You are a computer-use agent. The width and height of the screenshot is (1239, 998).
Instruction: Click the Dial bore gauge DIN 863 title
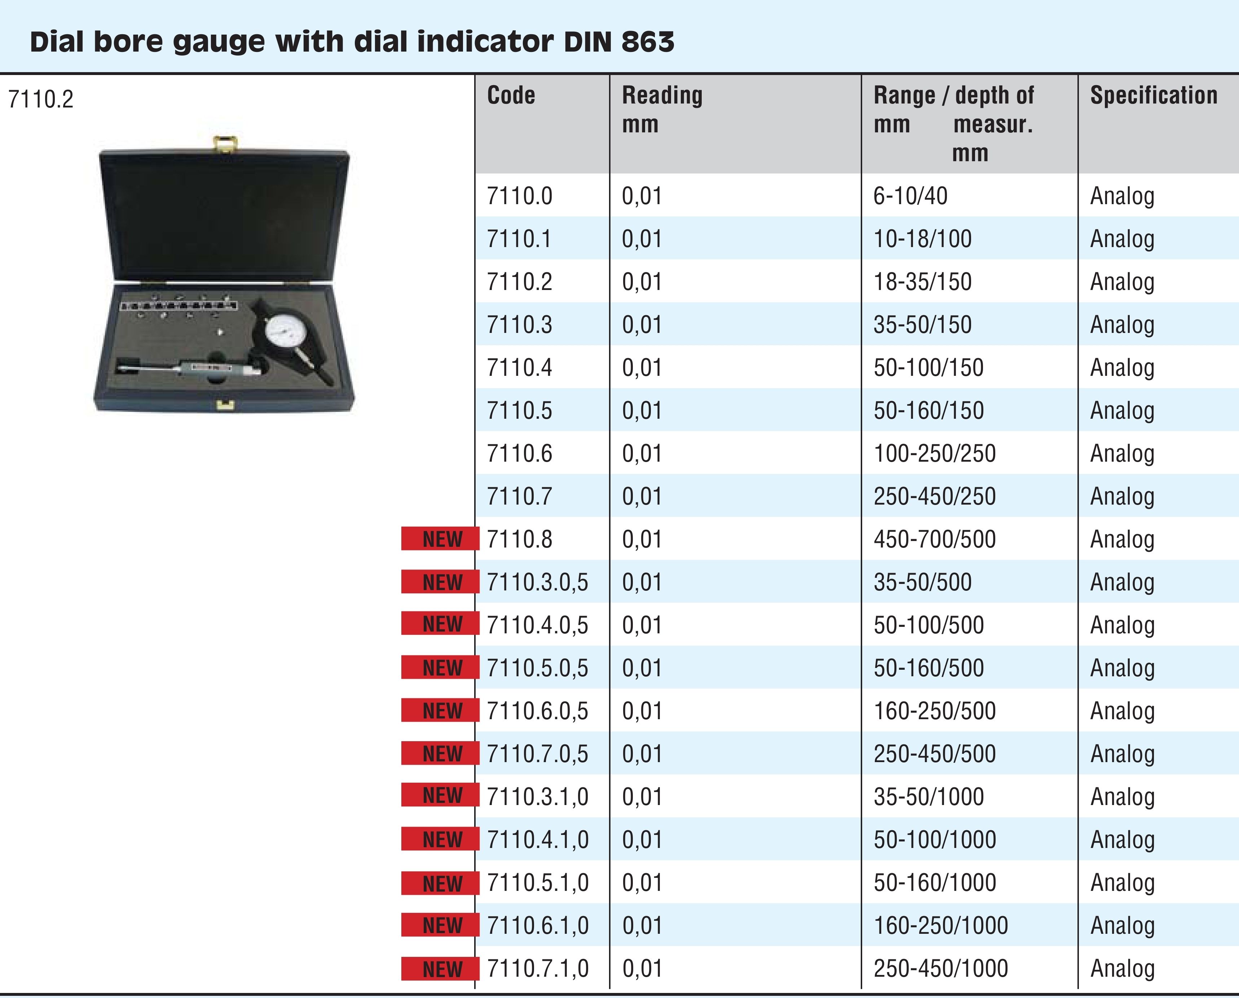coord(352,42)
